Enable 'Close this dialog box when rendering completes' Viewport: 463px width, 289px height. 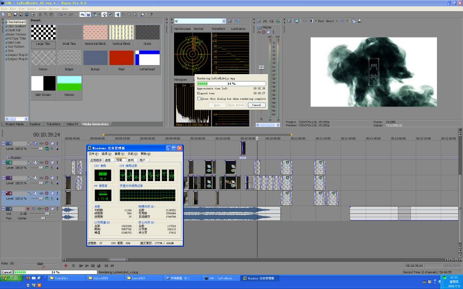click(199, 99)
